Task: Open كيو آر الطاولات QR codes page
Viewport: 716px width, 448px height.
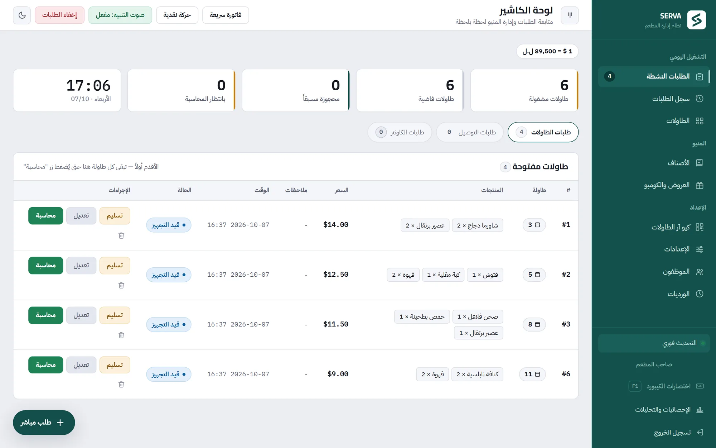Action: pyautogui.click(x=654, y=227)
